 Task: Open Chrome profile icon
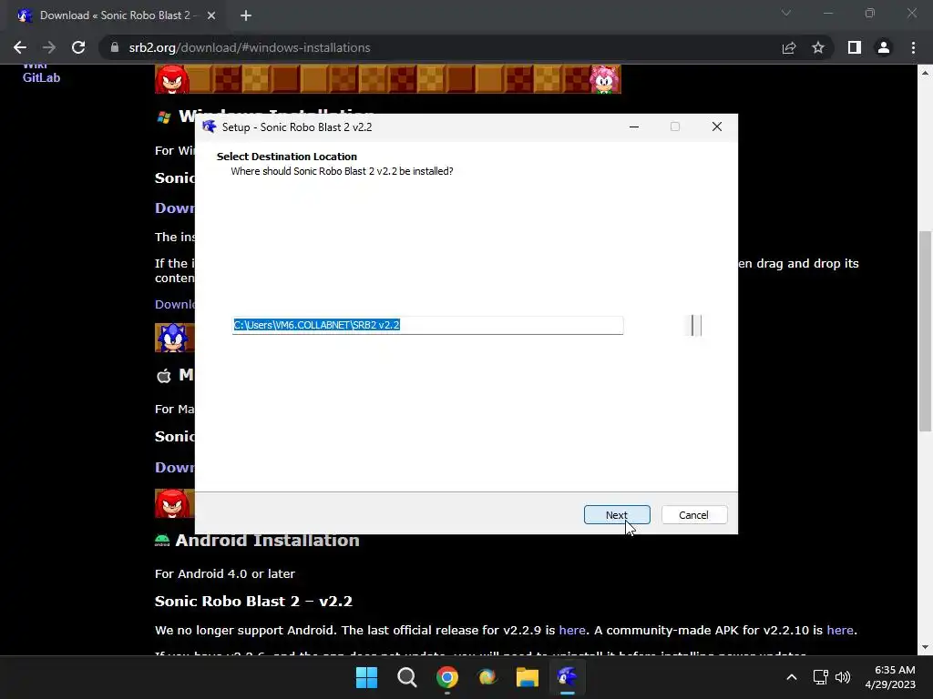pyautogui.click(x=884, y=47)
